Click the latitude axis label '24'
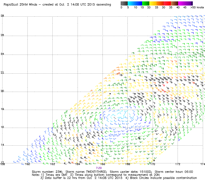The image size is (205, 180). tap(2, 54)
